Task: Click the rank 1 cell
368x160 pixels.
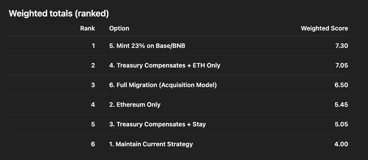Action: (x=93, y=46)
